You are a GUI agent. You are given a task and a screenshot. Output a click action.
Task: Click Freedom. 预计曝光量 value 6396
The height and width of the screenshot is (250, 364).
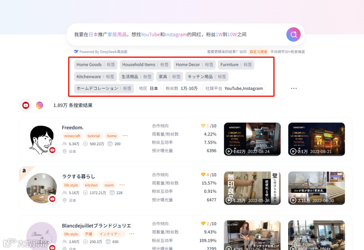click(x=211, y=151)
